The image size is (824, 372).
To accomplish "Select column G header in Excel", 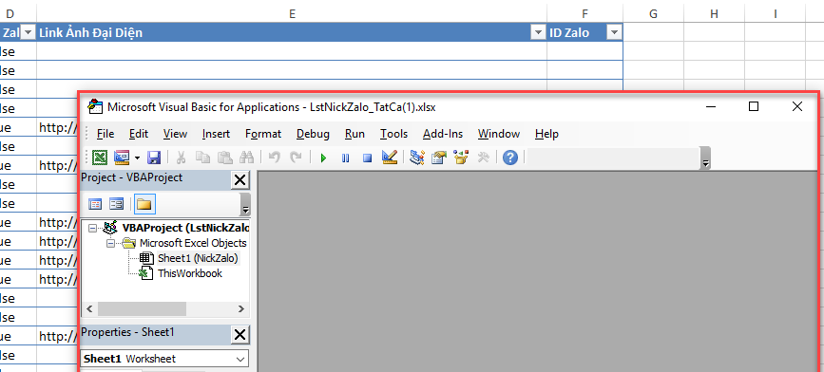I will tap(653, 14).
